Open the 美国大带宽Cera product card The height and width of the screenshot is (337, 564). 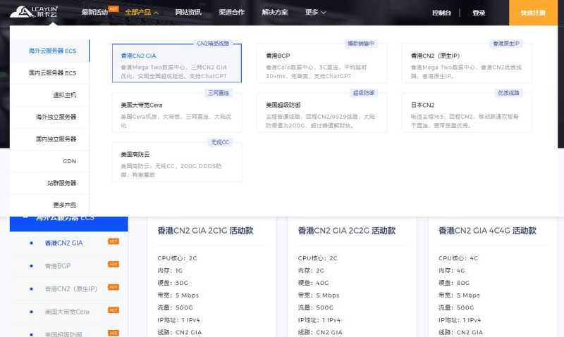coord(177,113)
